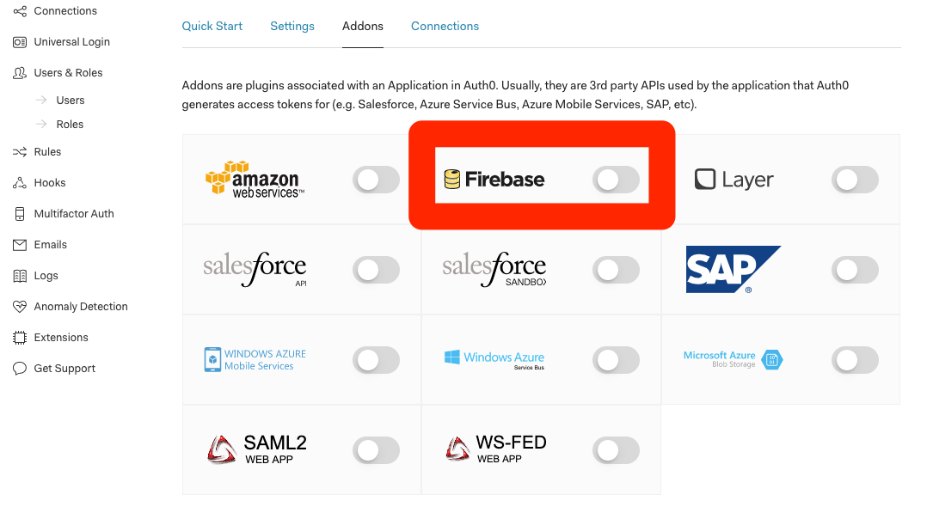Click the Anomaly Detection heart icon
This screenshot has width=933, height=507.
(20, 307)
